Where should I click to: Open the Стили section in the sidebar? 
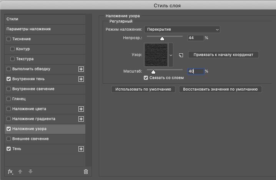click(45, 19)
